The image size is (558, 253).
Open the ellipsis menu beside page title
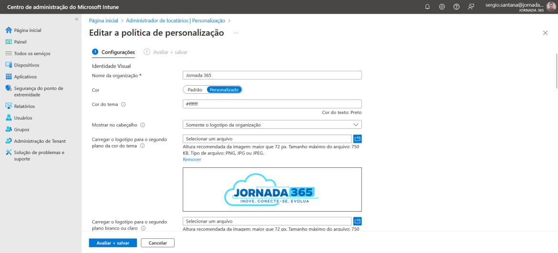coord(236,33)
